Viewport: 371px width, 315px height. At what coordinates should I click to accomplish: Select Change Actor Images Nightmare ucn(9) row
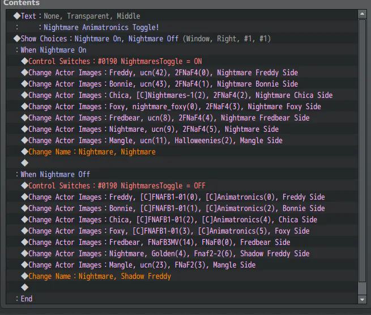tap(182, 130)
